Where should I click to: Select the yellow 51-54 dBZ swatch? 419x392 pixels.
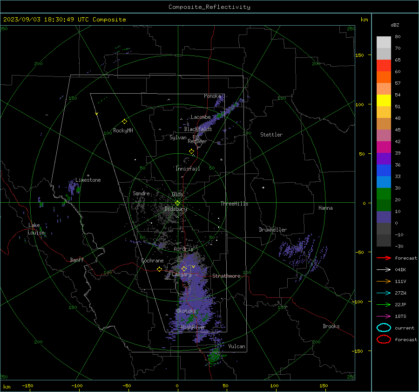pyautogui.click(x=384, y=101)
